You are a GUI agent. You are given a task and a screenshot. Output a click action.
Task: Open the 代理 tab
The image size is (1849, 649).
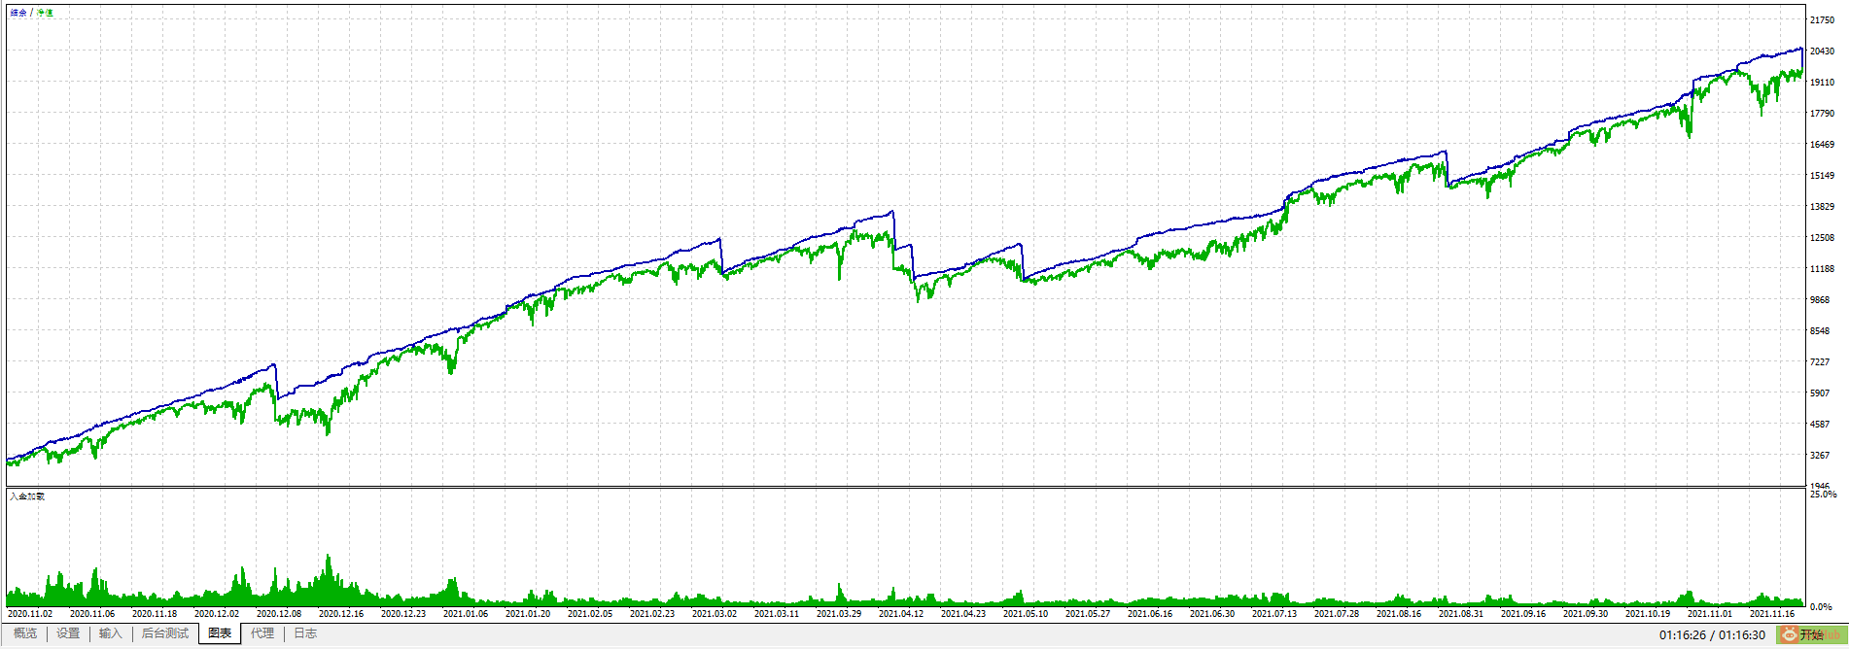262,633
